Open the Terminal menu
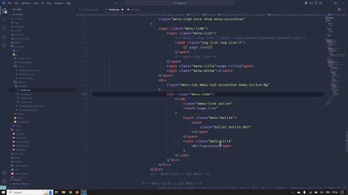The height and width of the screenshot is (195, 348). click(58, 3)
